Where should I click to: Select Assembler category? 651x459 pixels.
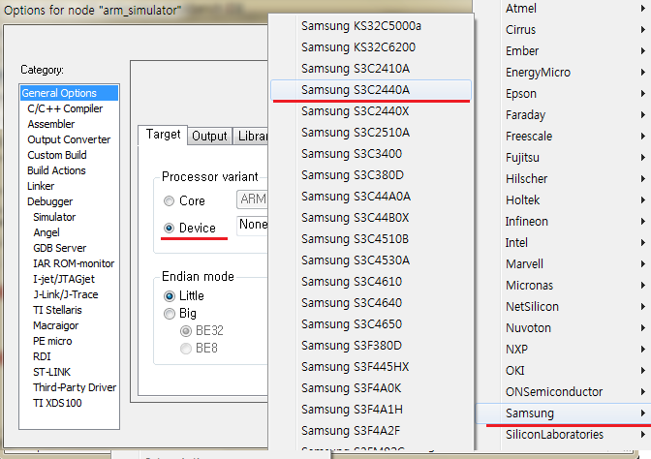pos(51,124)
